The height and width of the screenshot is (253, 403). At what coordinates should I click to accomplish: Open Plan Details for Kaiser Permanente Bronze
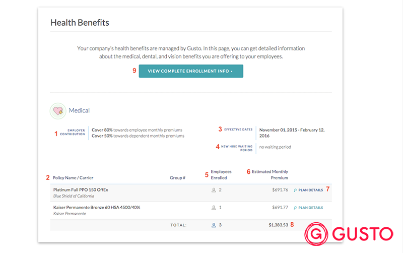tap(310, 208)
